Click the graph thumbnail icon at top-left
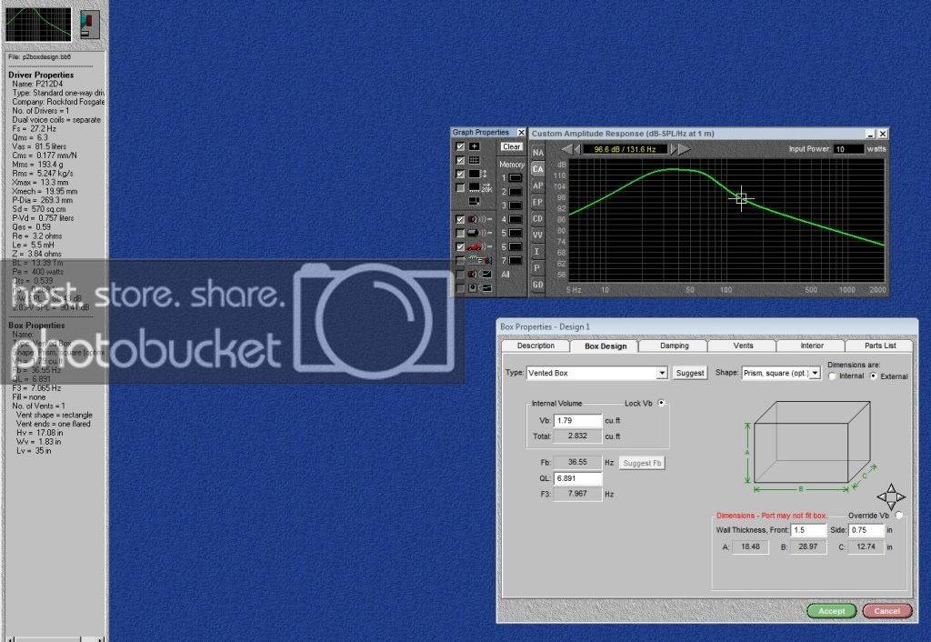This screenshot has width=931, height=642. point(38,25)
